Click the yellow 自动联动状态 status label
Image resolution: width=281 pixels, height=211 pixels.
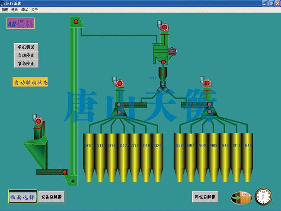(x=30, y=82)
